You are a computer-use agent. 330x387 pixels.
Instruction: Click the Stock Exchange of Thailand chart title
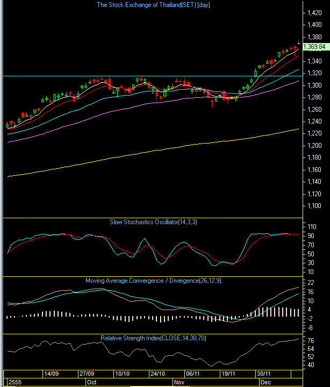153,5
